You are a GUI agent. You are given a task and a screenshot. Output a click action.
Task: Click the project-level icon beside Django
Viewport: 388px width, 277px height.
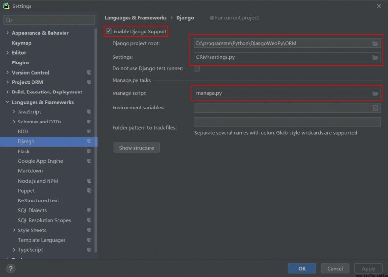coord(89,141)
